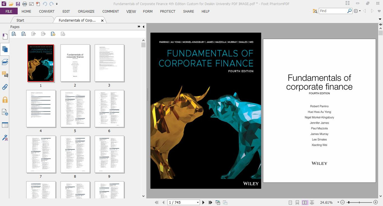
Task: Open the VIEW ribbon tab
Action: click(131, 11)
